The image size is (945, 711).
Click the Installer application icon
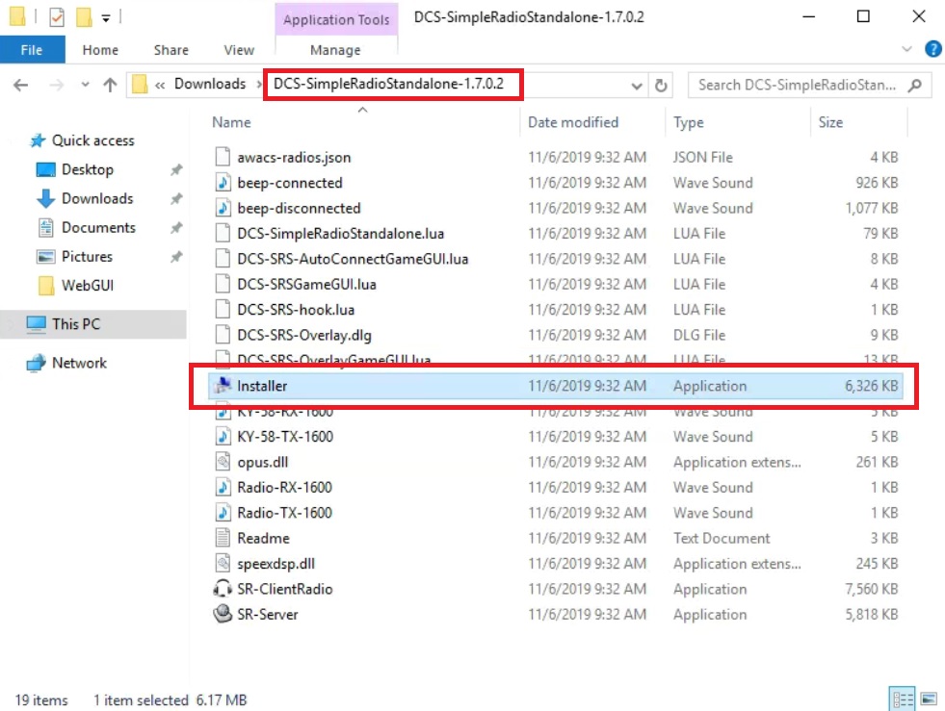point(223,386)
